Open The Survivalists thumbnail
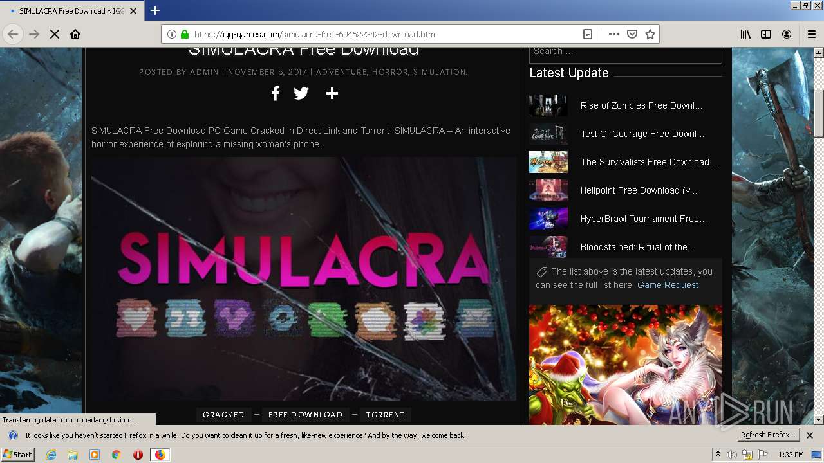This screenshot has width=824, height=463. pos(548,162)
